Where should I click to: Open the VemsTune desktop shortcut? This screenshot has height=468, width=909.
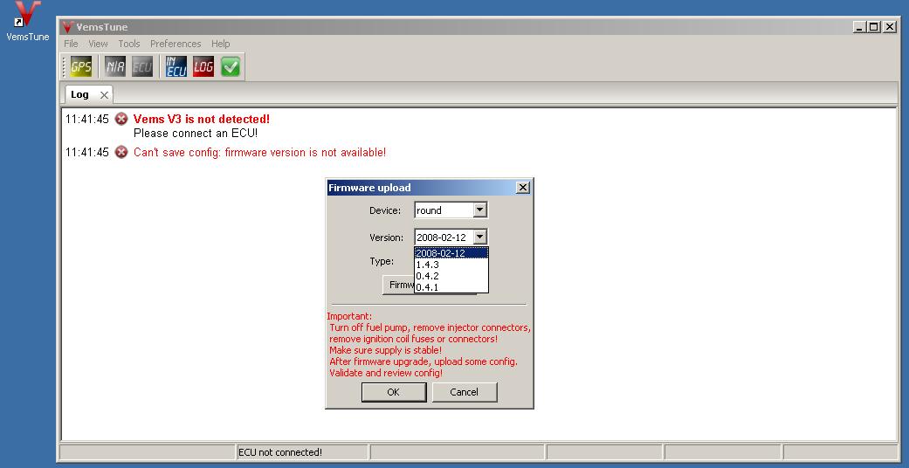coord(27,22)
